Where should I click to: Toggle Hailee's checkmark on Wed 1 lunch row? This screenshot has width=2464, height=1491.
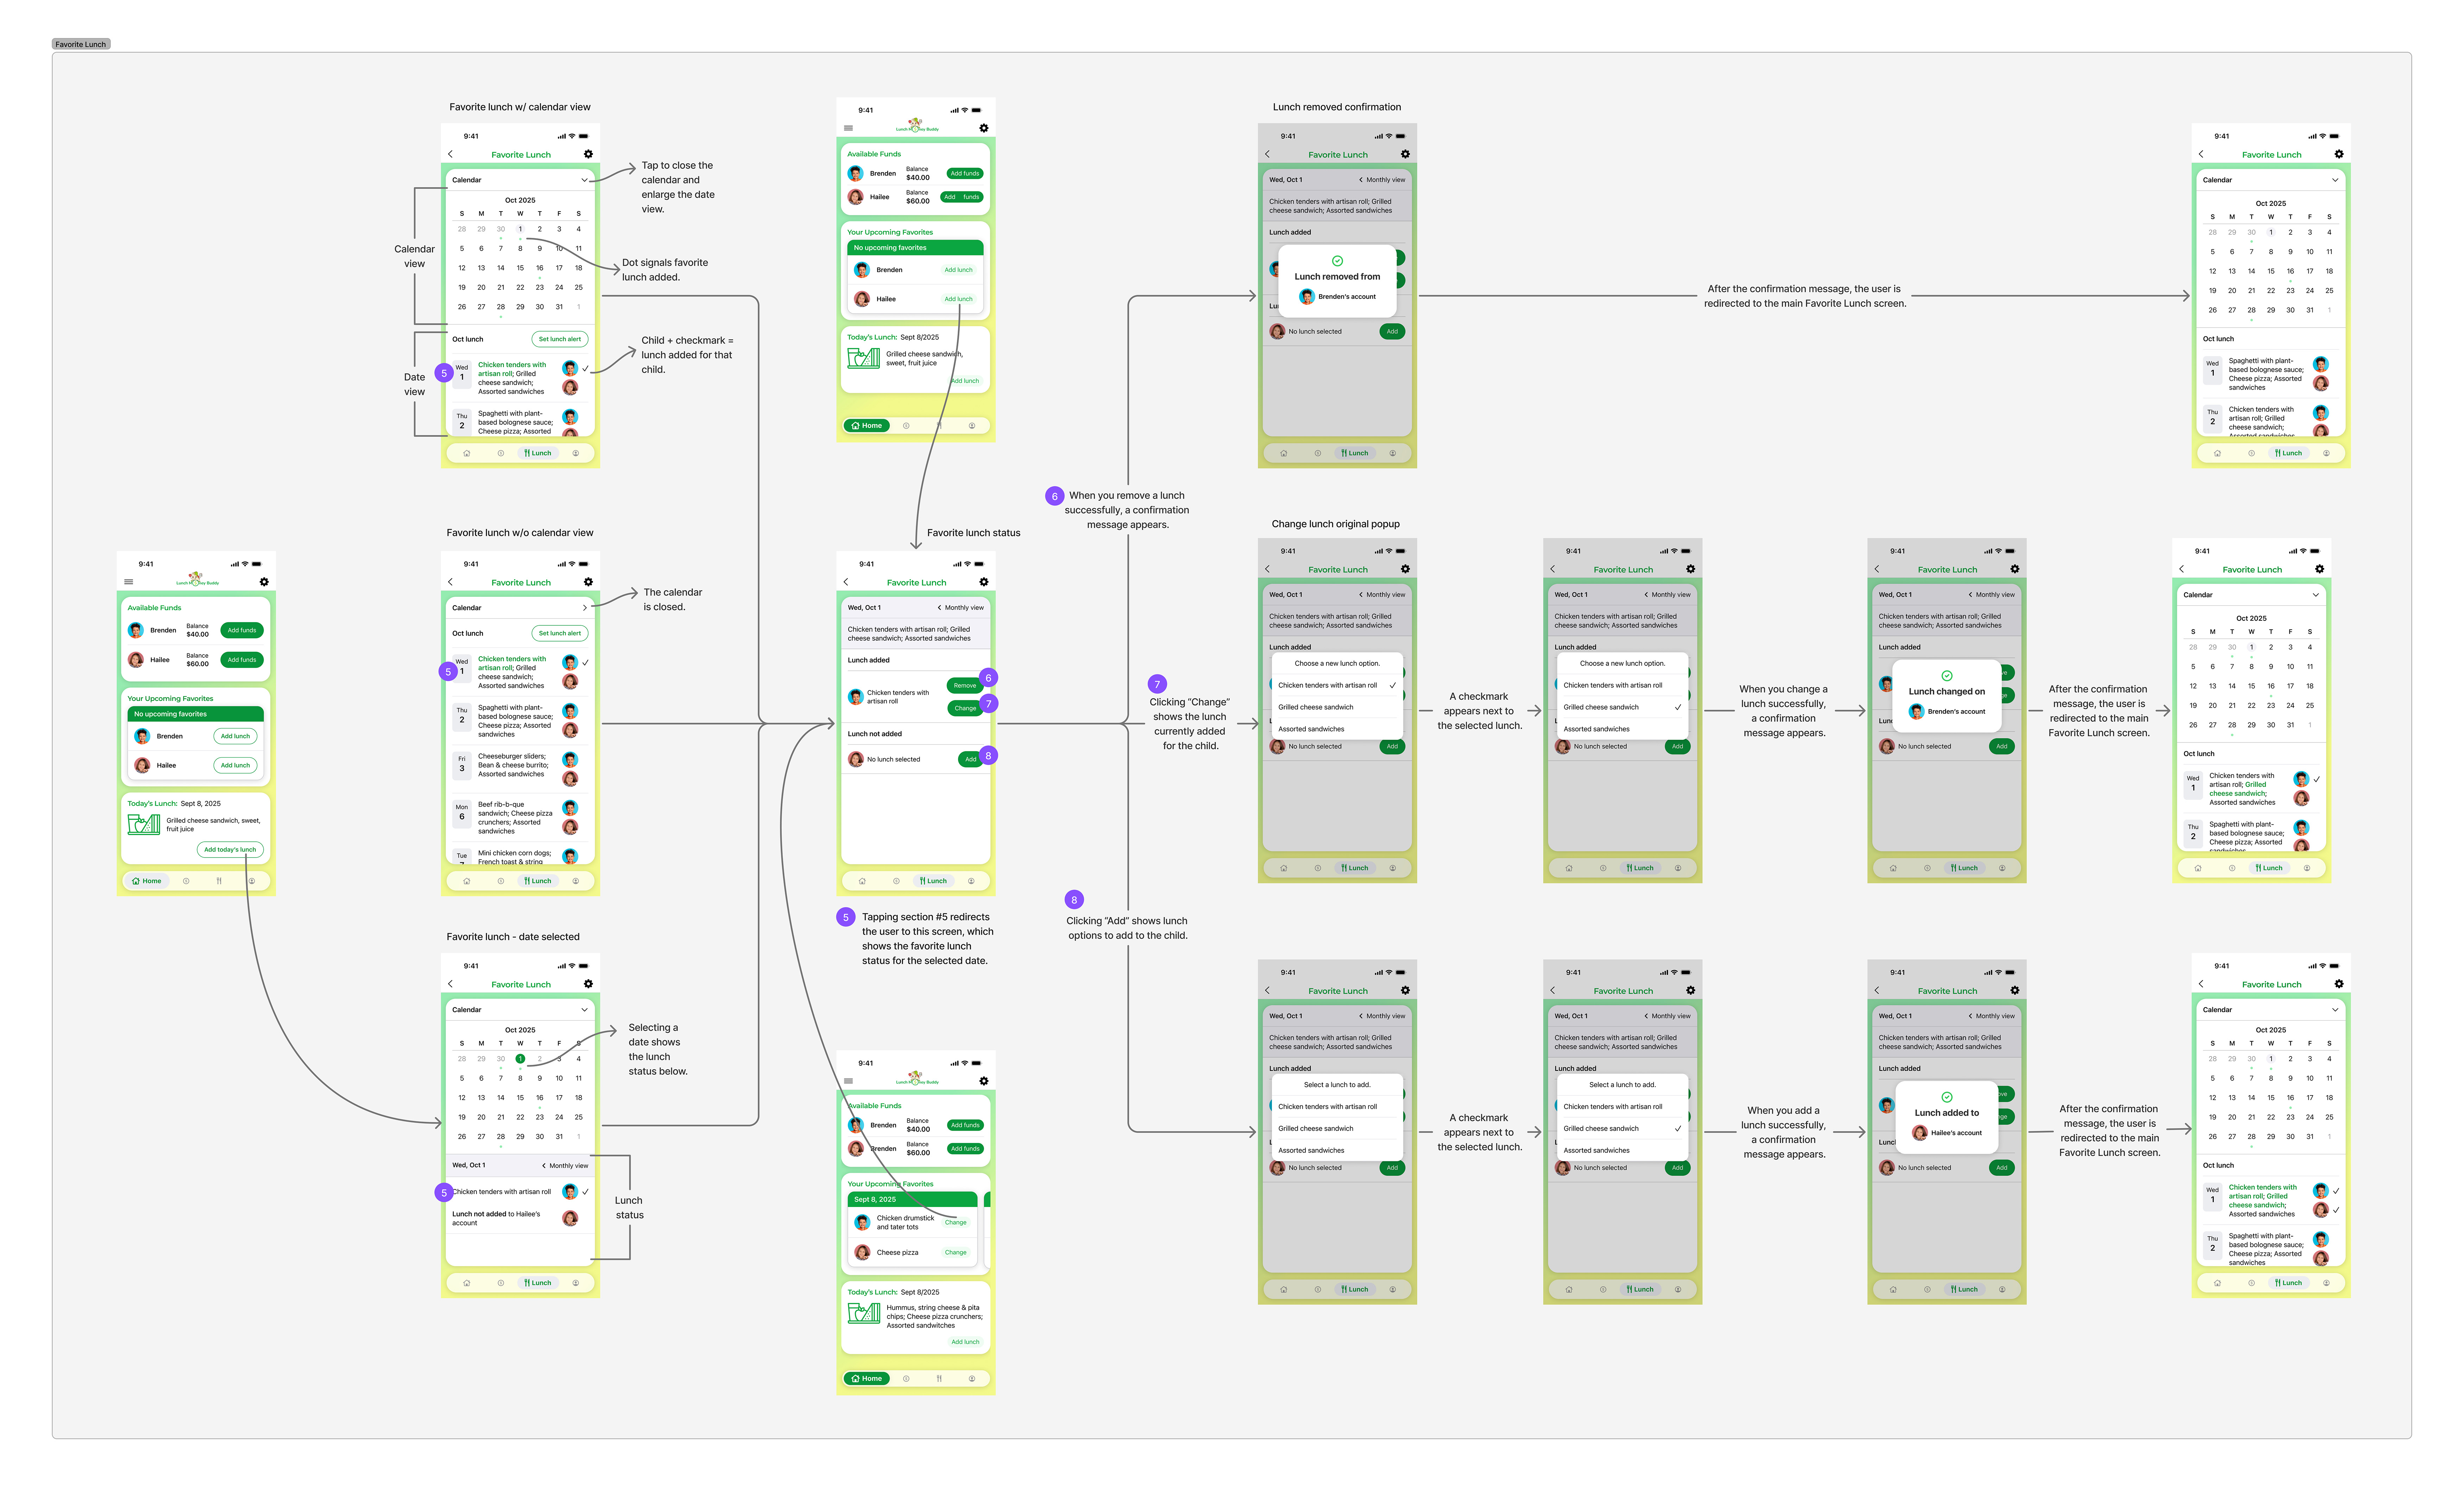click(2336, 1210)
